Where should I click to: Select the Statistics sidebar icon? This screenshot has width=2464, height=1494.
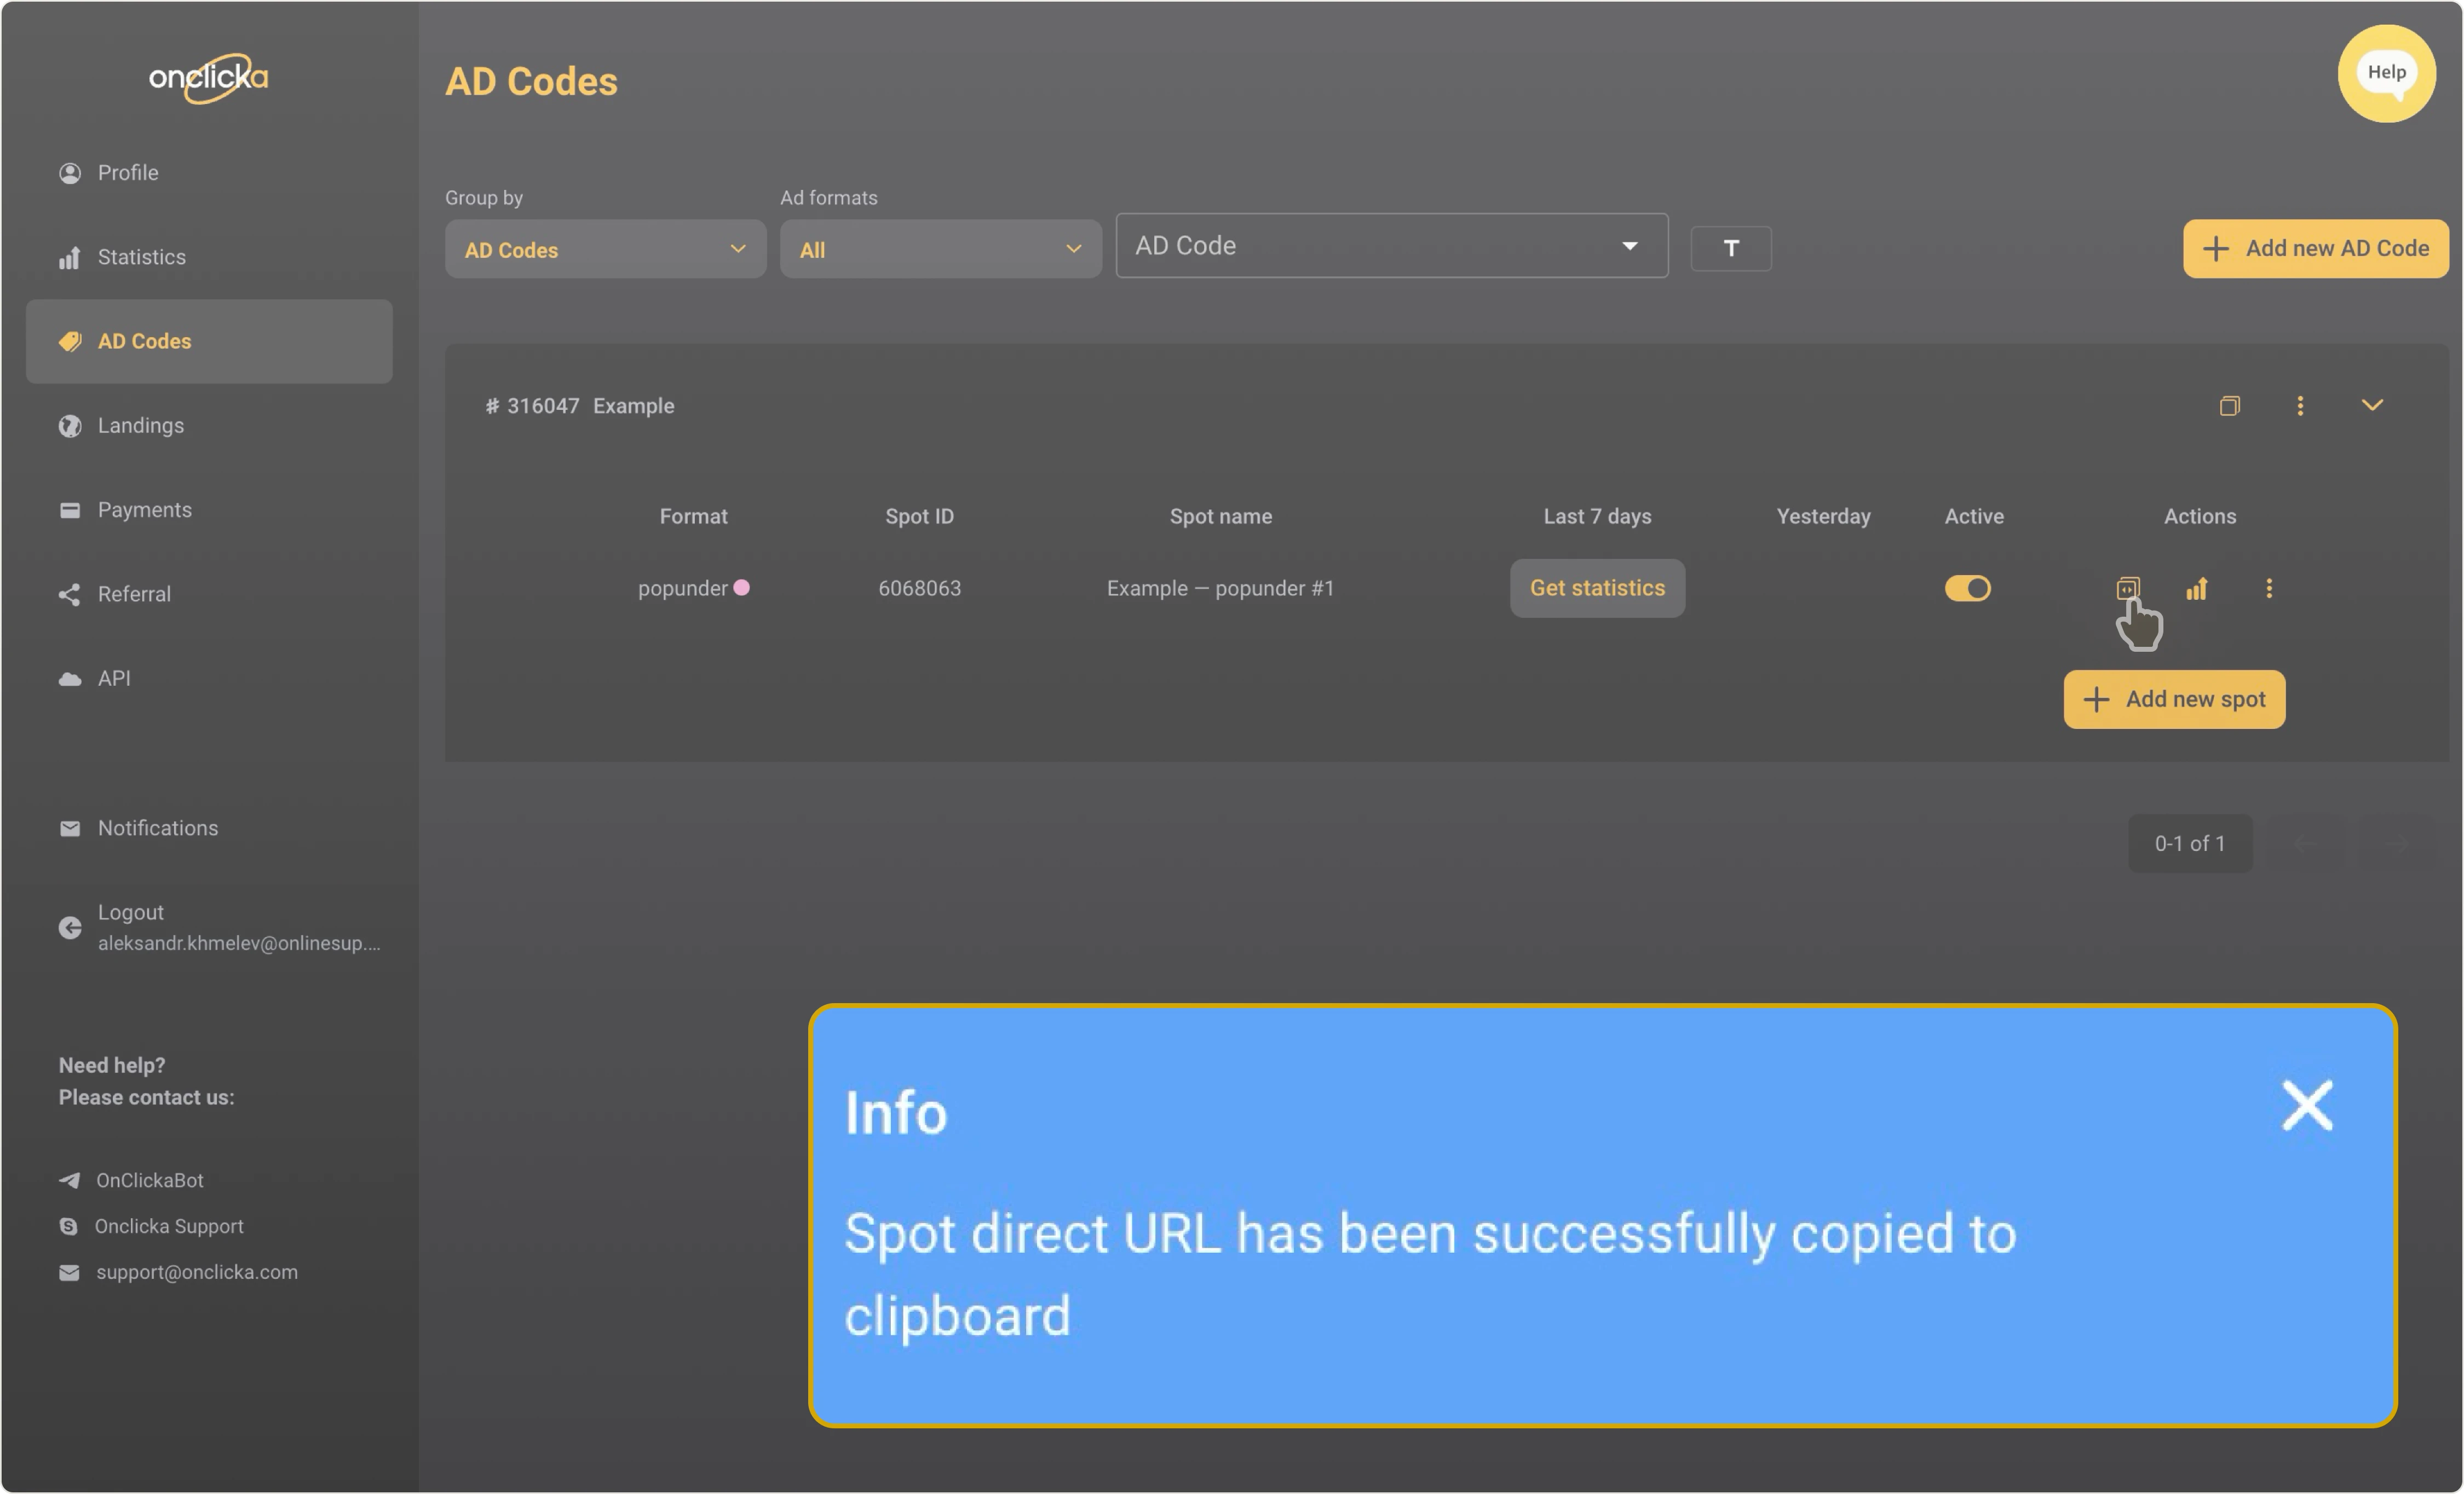point(69,257)
